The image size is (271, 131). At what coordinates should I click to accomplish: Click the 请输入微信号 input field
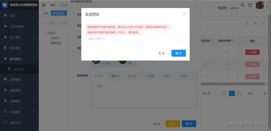[x=135, y=38]
